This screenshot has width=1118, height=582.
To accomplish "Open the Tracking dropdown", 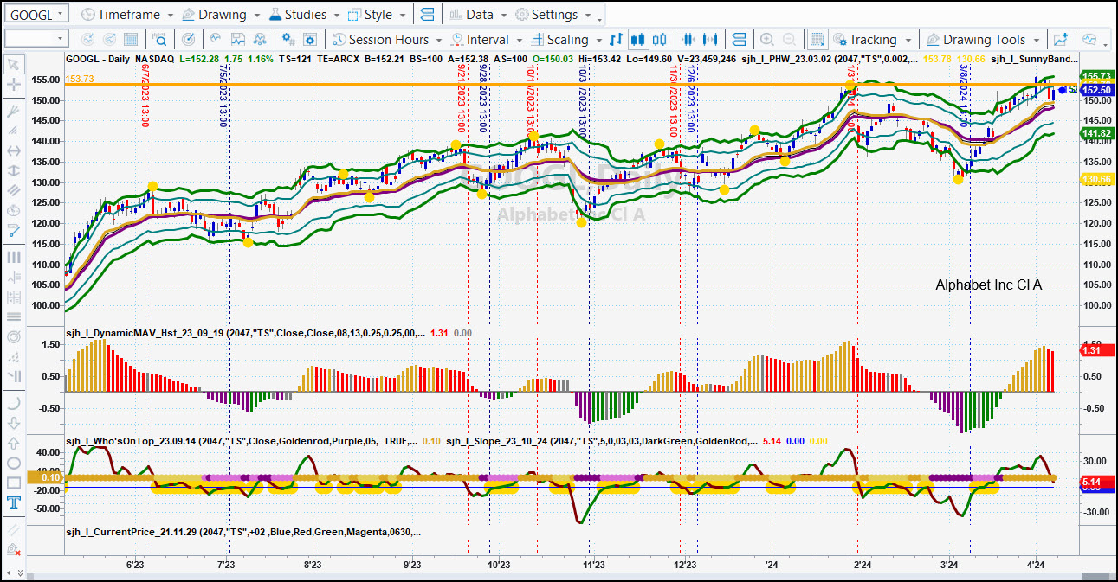I will [x=872, y=39].
